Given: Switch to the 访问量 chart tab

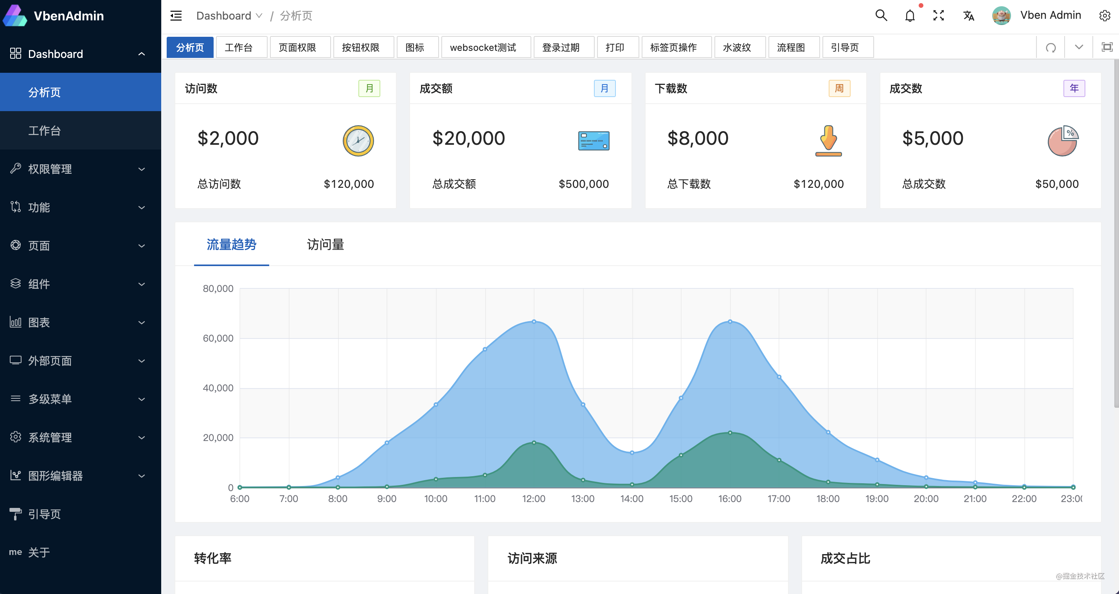Looking at the screenshot, I should pos(326,245).
